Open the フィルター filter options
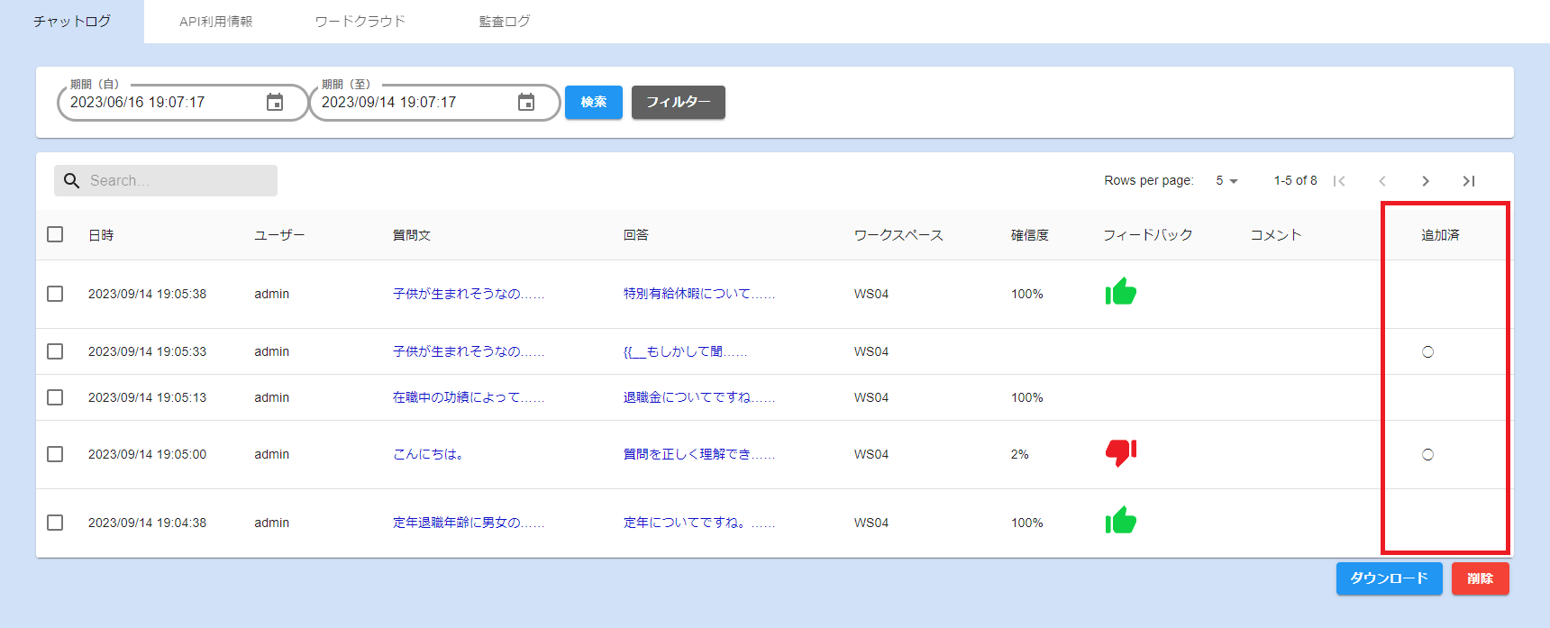The height and width of the screenshot is (628, 1550). click(x=678, y=102)
